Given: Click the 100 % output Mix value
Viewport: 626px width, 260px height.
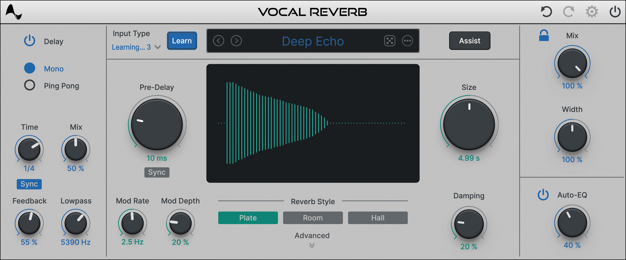Looking at the screenshot, I should (572, 86).
